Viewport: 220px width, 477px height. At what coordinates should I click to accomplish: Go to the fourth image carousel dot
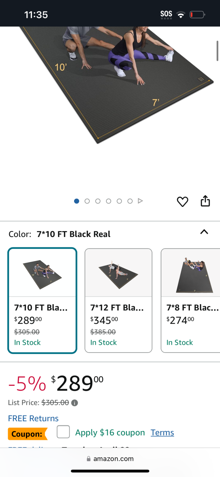(x=109, y=201)
